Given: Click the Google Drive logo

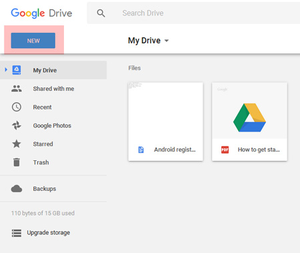Looking at the screenshot, I should (x=41, y=13).
